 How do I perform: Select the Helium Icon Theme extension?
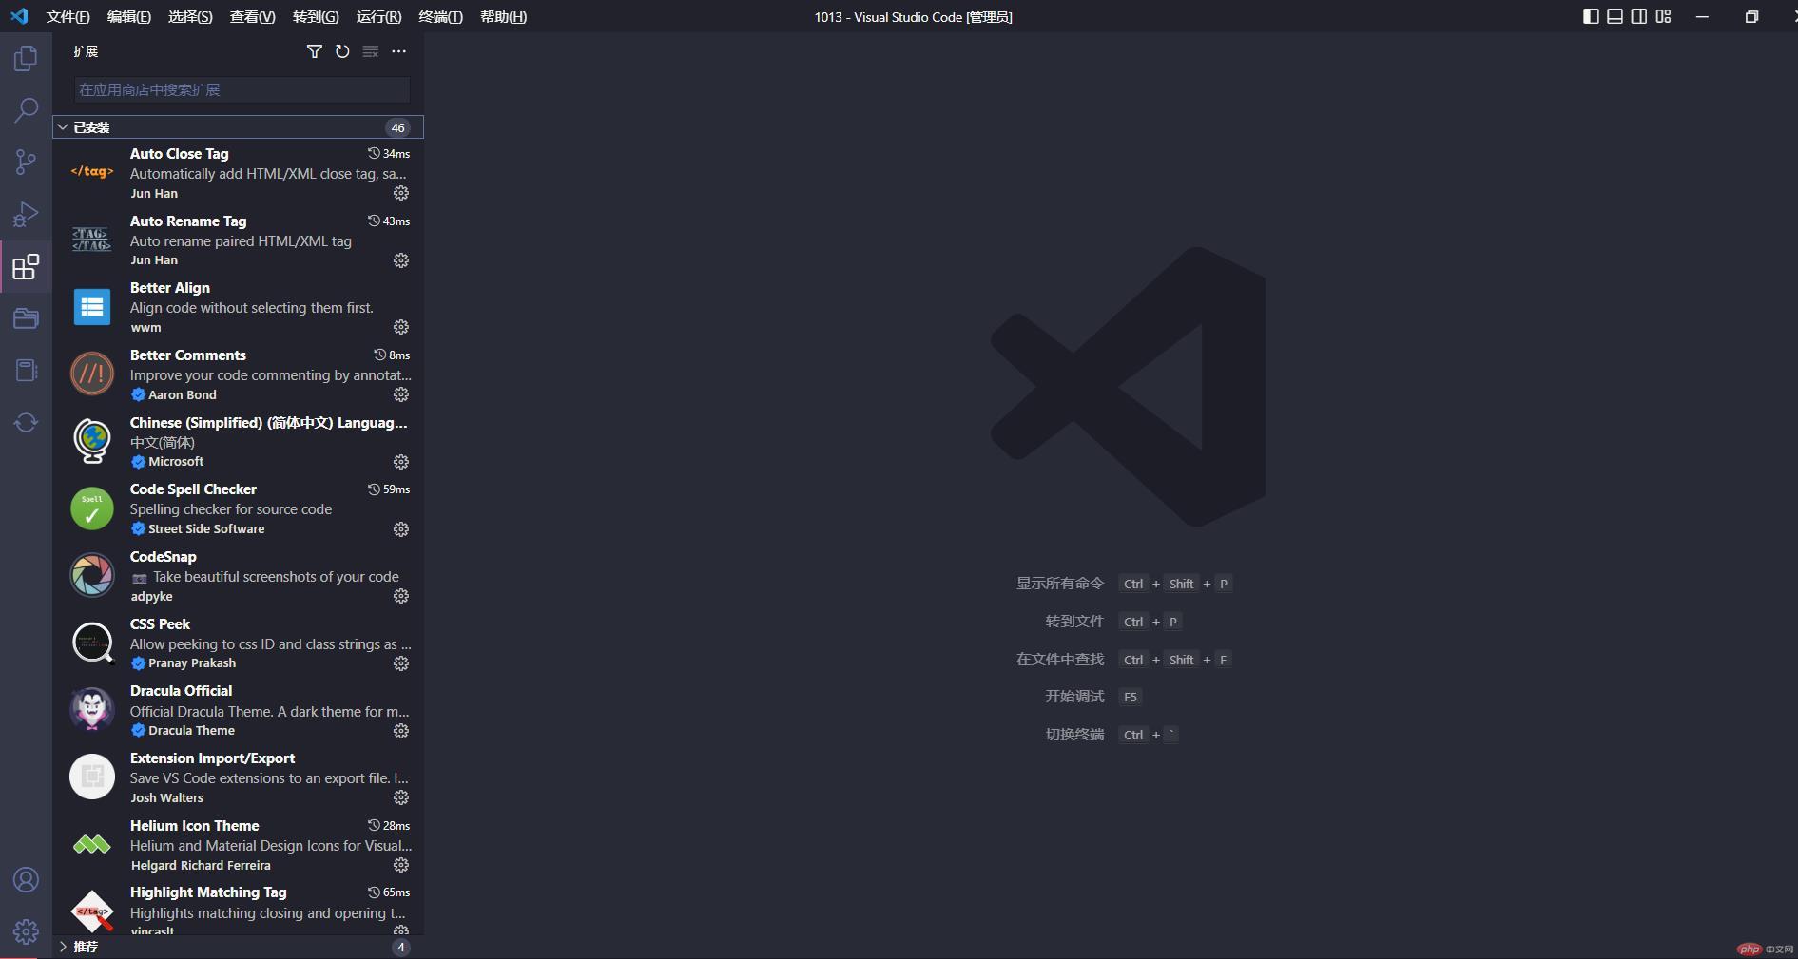pos(238,845)
